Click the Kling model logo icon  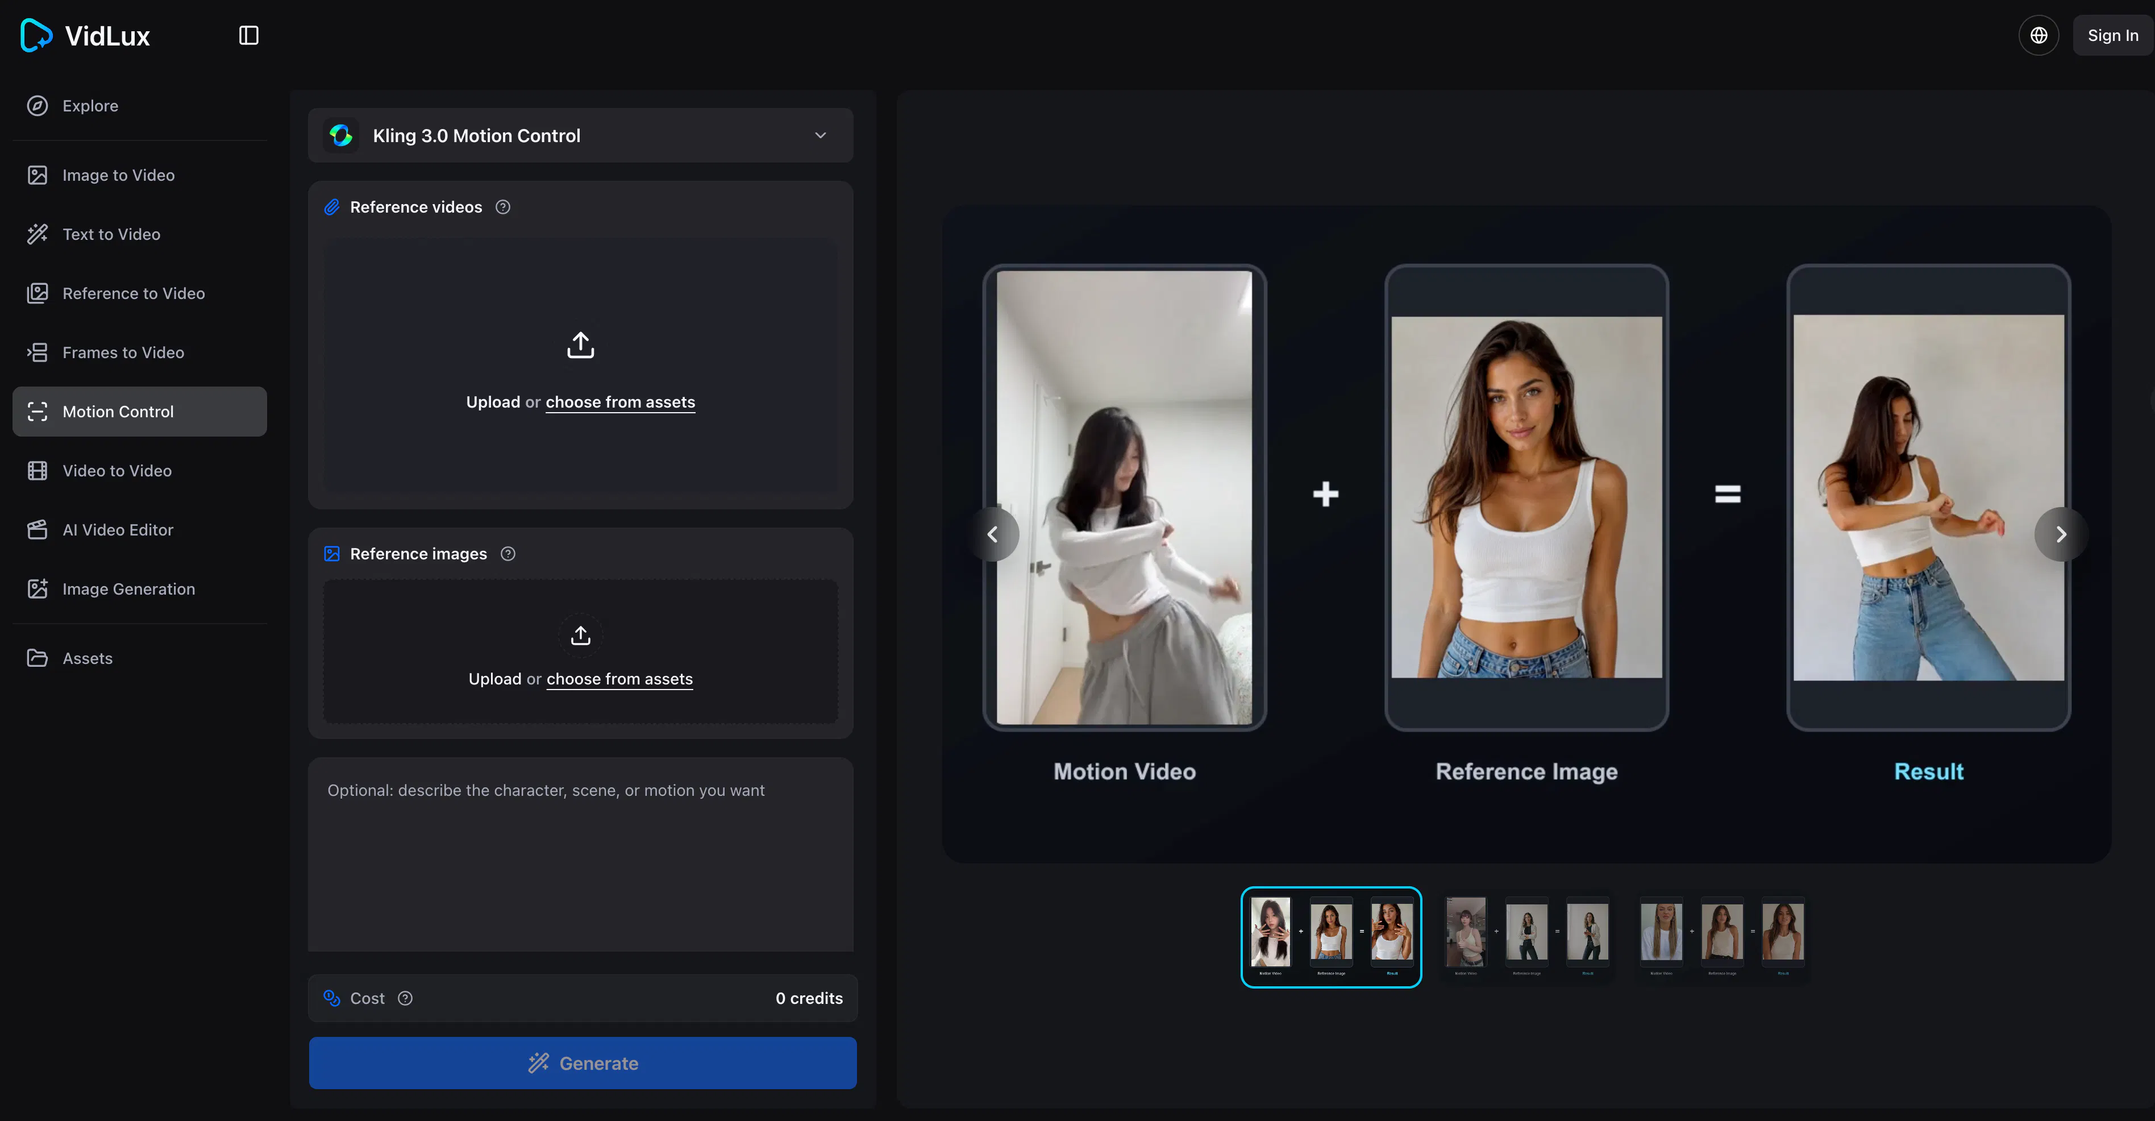(x=340, y=135)
